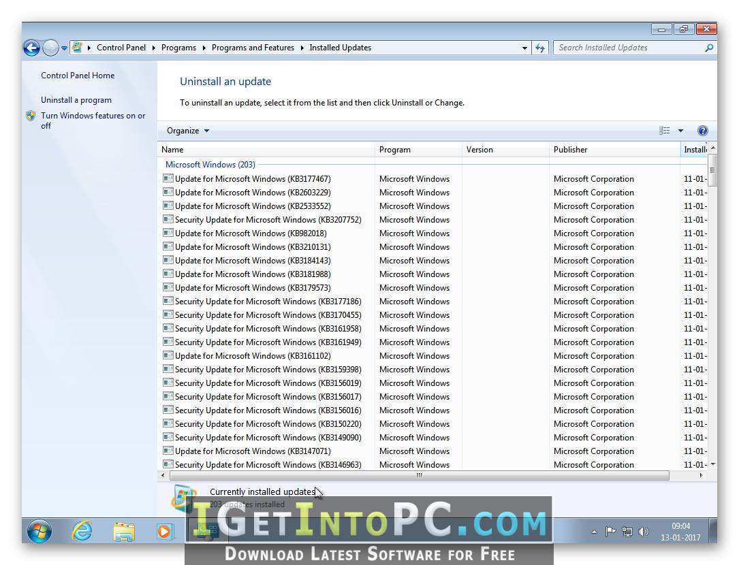Sort by the Program column header
This screenshot has height=565, width=739.
click(x=418, y=149)
